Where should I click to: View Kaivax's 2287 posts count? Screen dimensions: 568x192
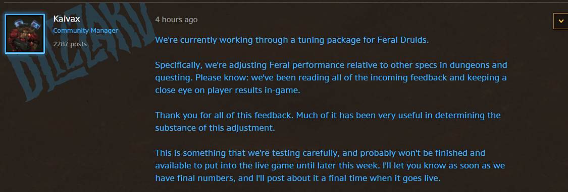(x=70, y=44)
